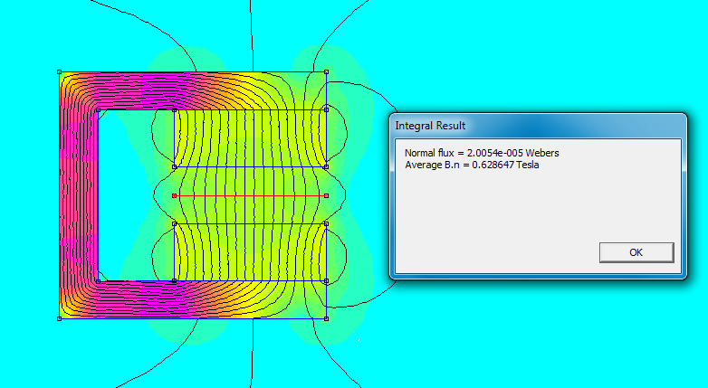Click the outer top-right corner node of core
This screenshot has height=388, width=708.
(326, 71)
